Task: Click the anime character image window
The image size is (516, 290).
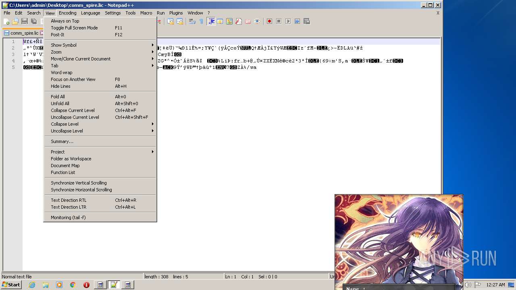Action: [x=399, y=242]
